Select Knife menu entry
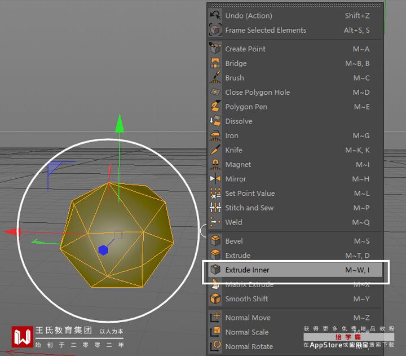The height and width of the screenshot is (356, 406). coord(295,150)
